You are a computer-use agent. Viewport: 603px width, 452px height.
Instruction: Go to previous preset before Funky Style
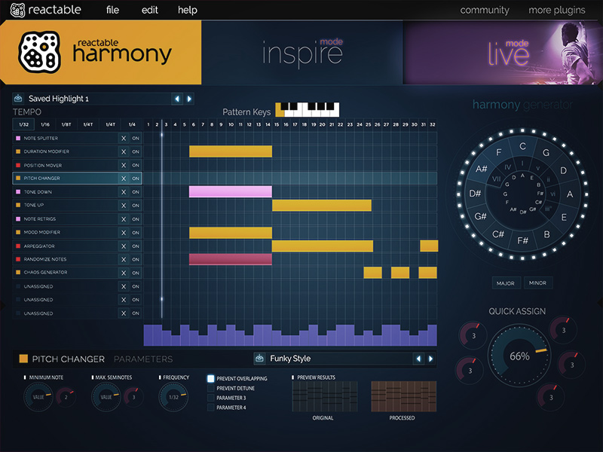tap(418, 359)
